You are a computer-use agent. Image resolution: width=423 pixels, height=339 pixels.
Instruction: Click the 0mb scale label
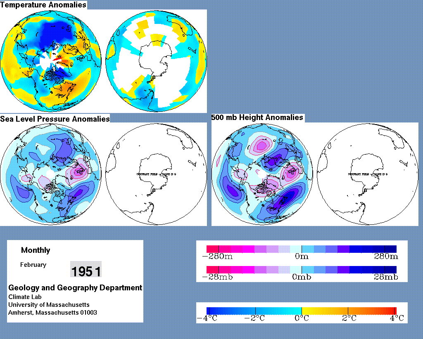point(302,277)
